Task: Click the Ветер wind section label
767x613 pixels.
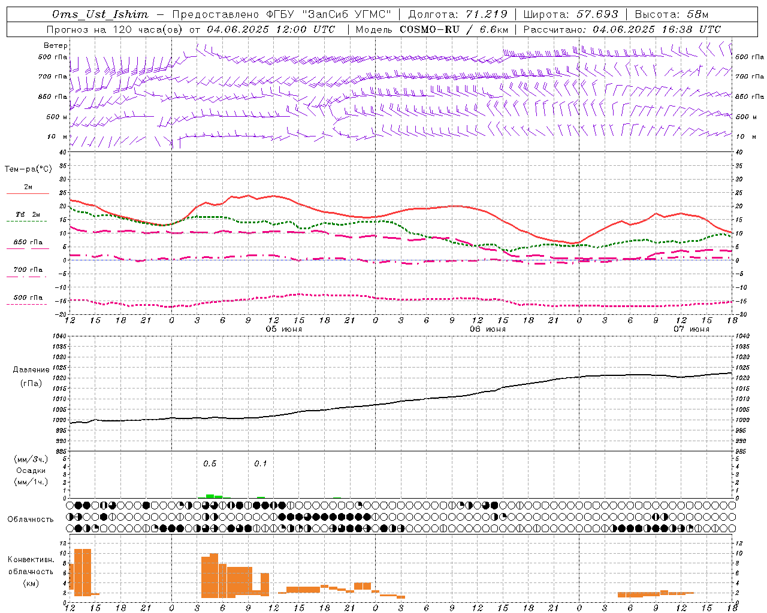Action: tap(56, 45)
